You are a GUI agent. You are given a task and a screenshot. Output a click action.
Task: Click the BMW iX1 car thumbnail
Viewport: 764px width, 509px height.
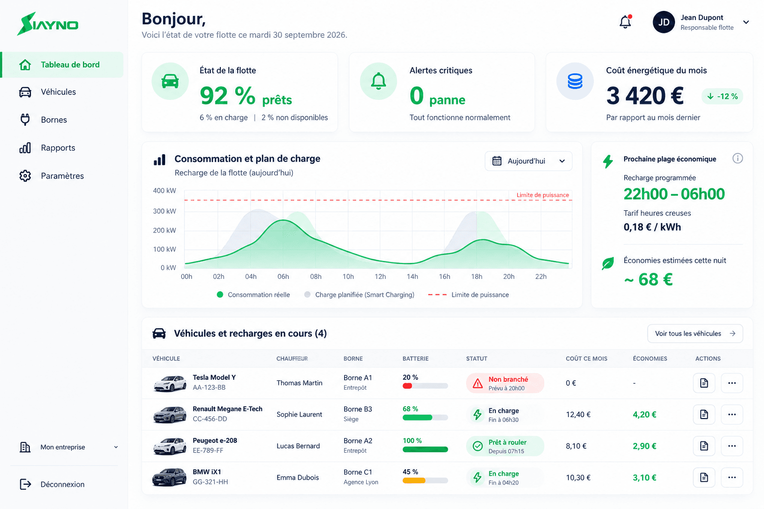click(x=170, y=477)
